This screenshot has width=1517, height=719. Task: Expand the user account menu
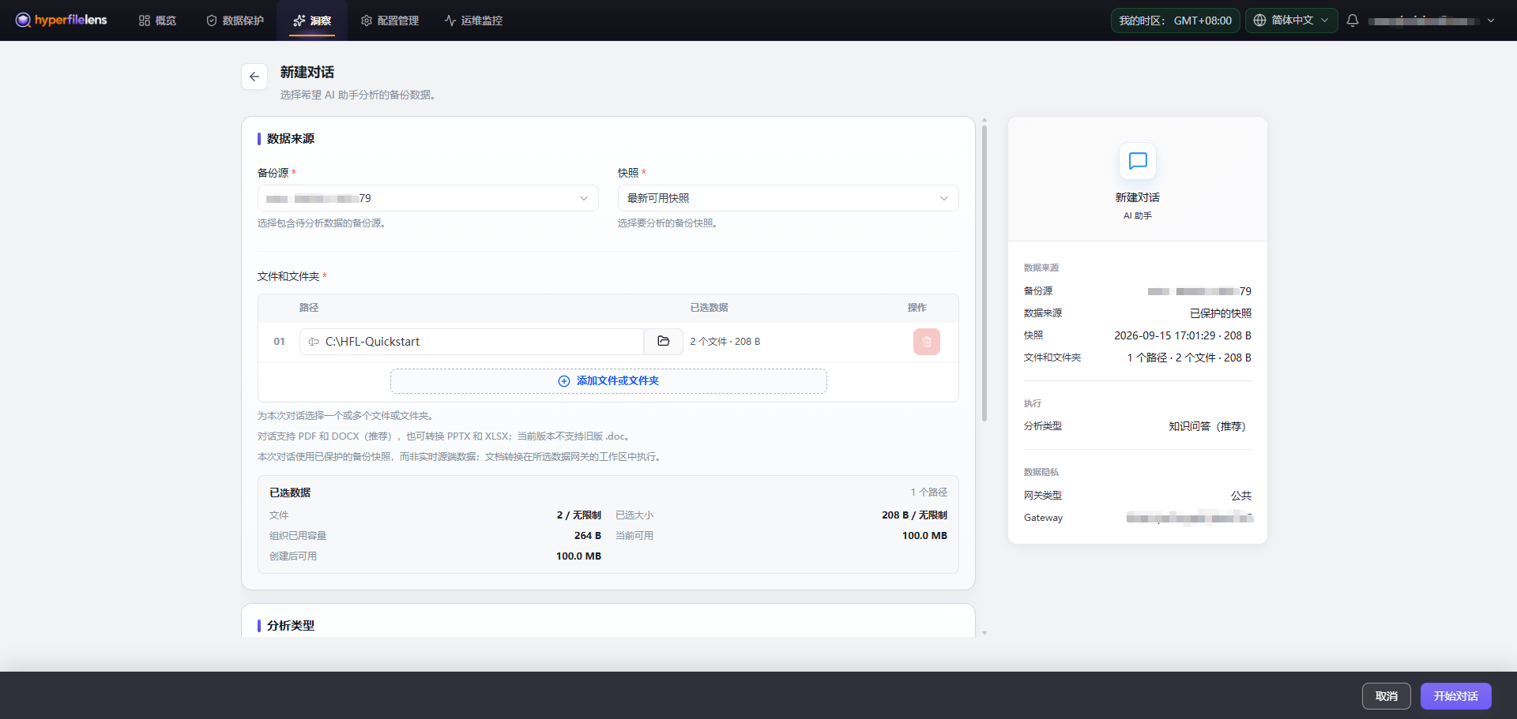point(1432,21)
